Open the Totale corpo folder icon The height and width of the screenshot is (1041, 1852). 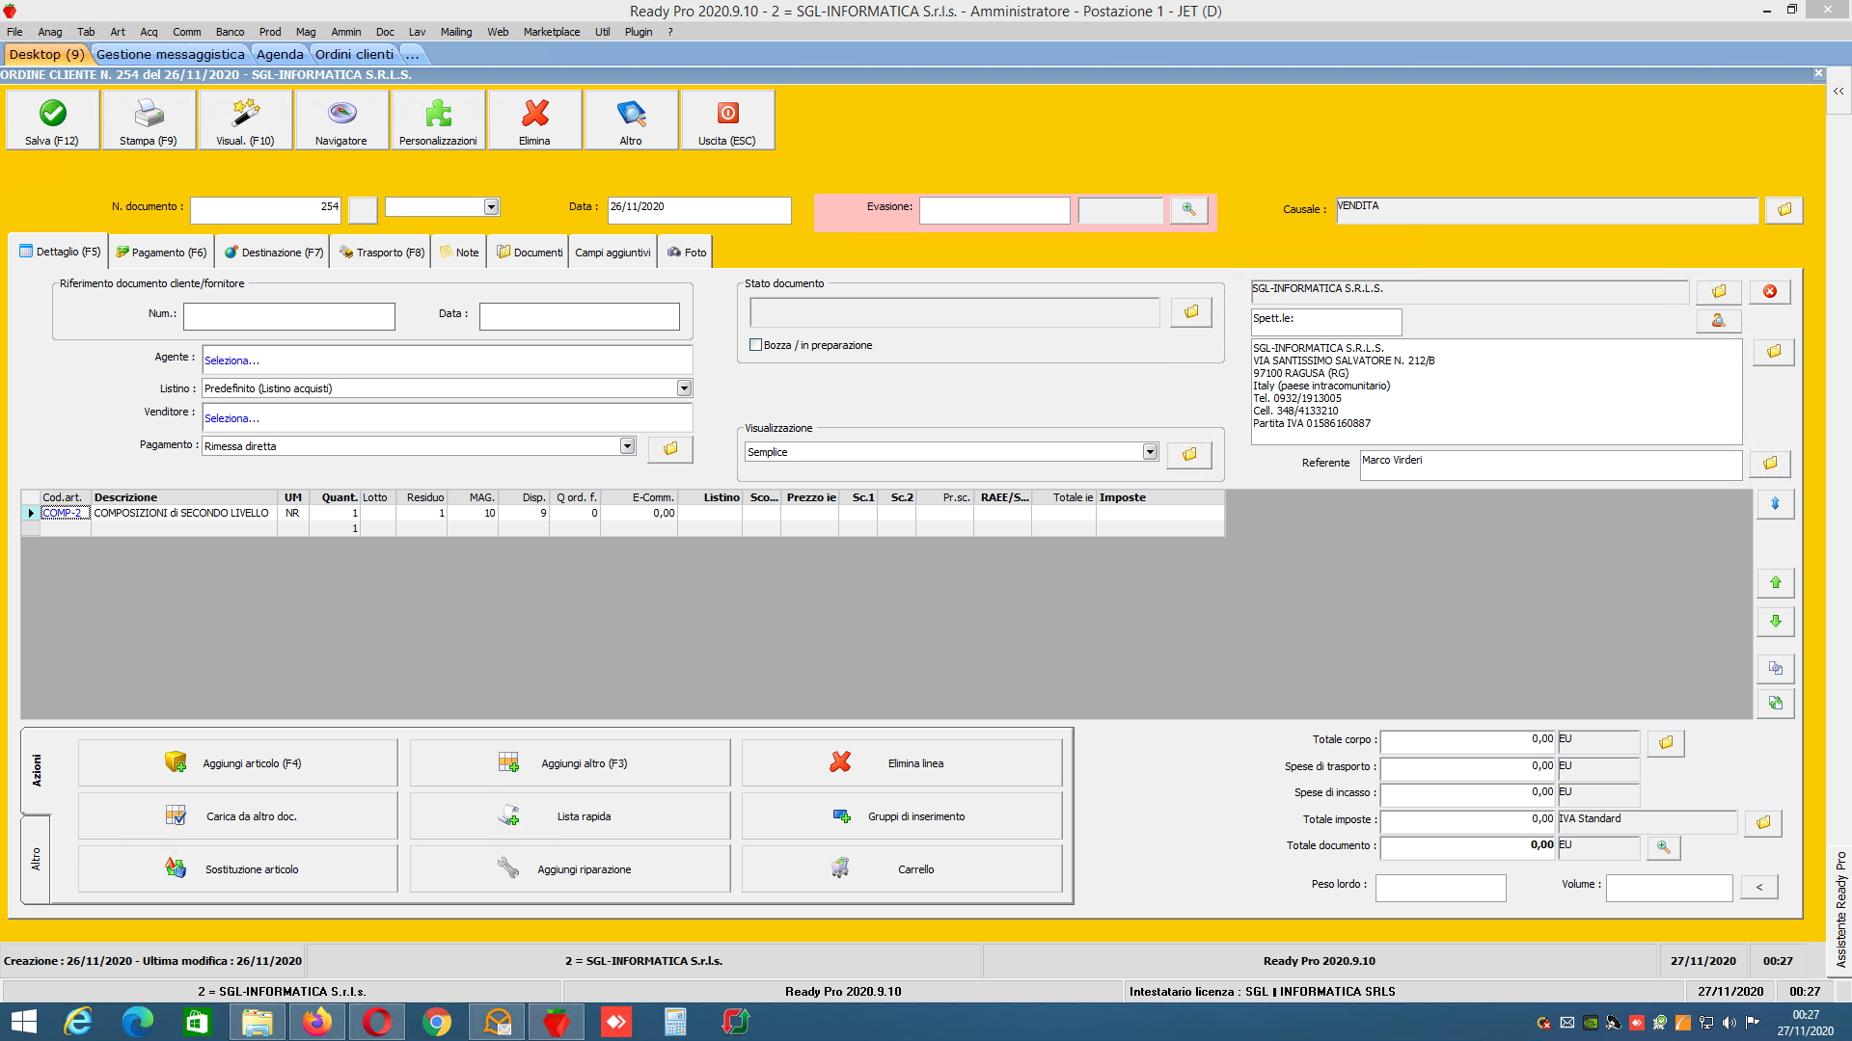pos(1665,742)
